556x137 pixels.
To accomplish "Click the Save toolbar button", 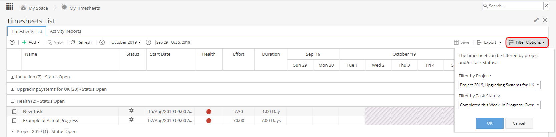I will 462,42.
